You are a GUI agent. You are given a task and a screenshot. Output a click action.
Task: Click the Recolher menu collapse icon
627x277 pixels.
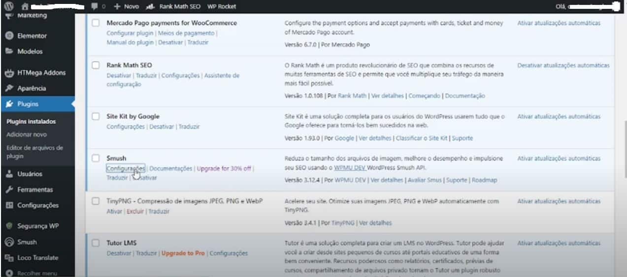[9, 273]
